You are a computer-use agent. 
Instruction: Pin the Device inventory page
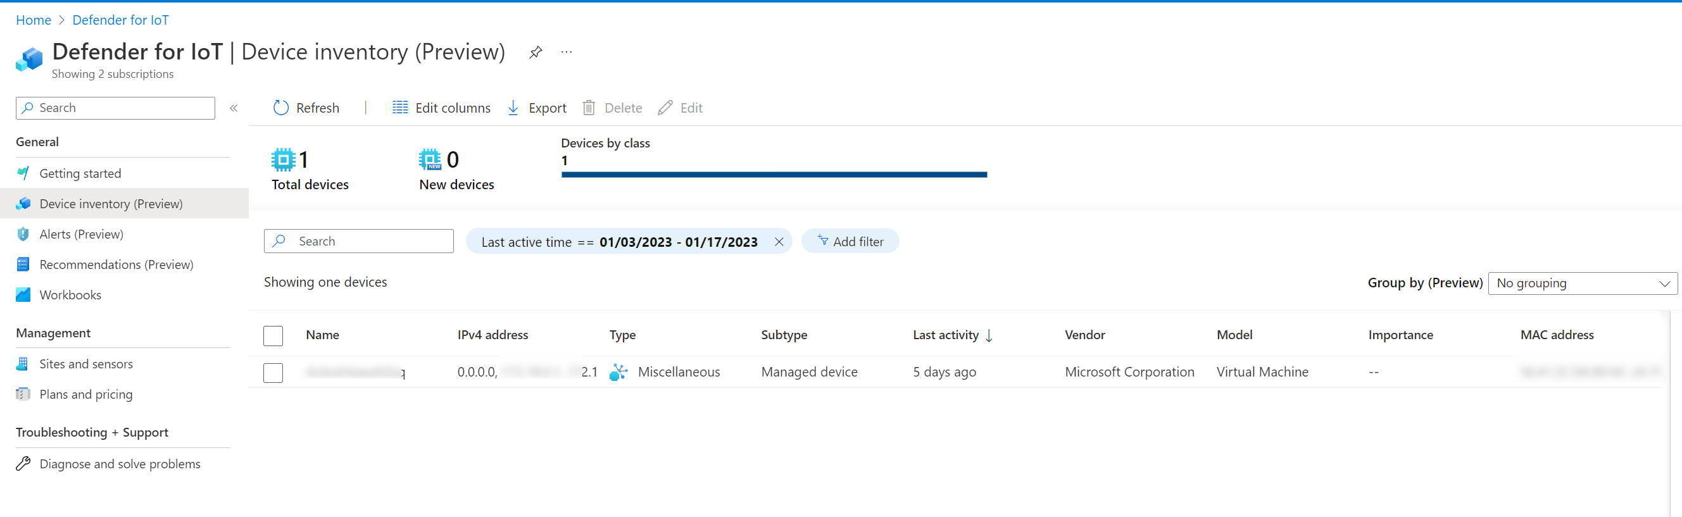[536, 53]
